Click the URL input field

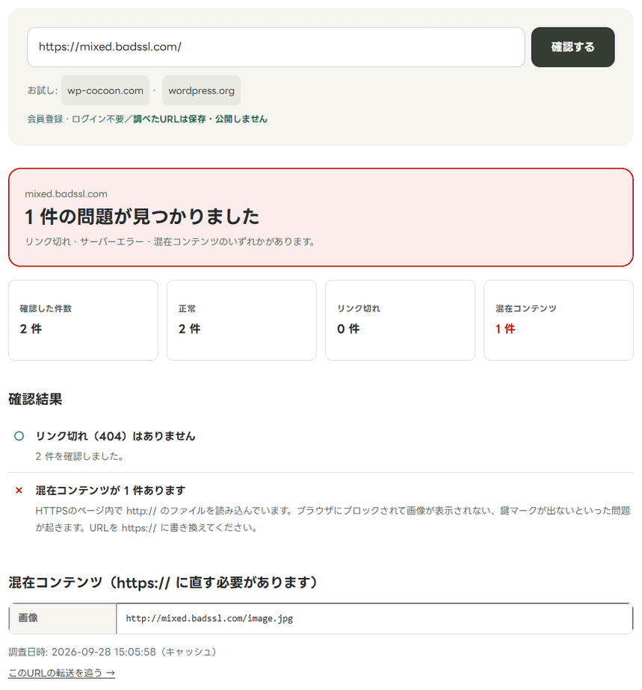[276, 47]
